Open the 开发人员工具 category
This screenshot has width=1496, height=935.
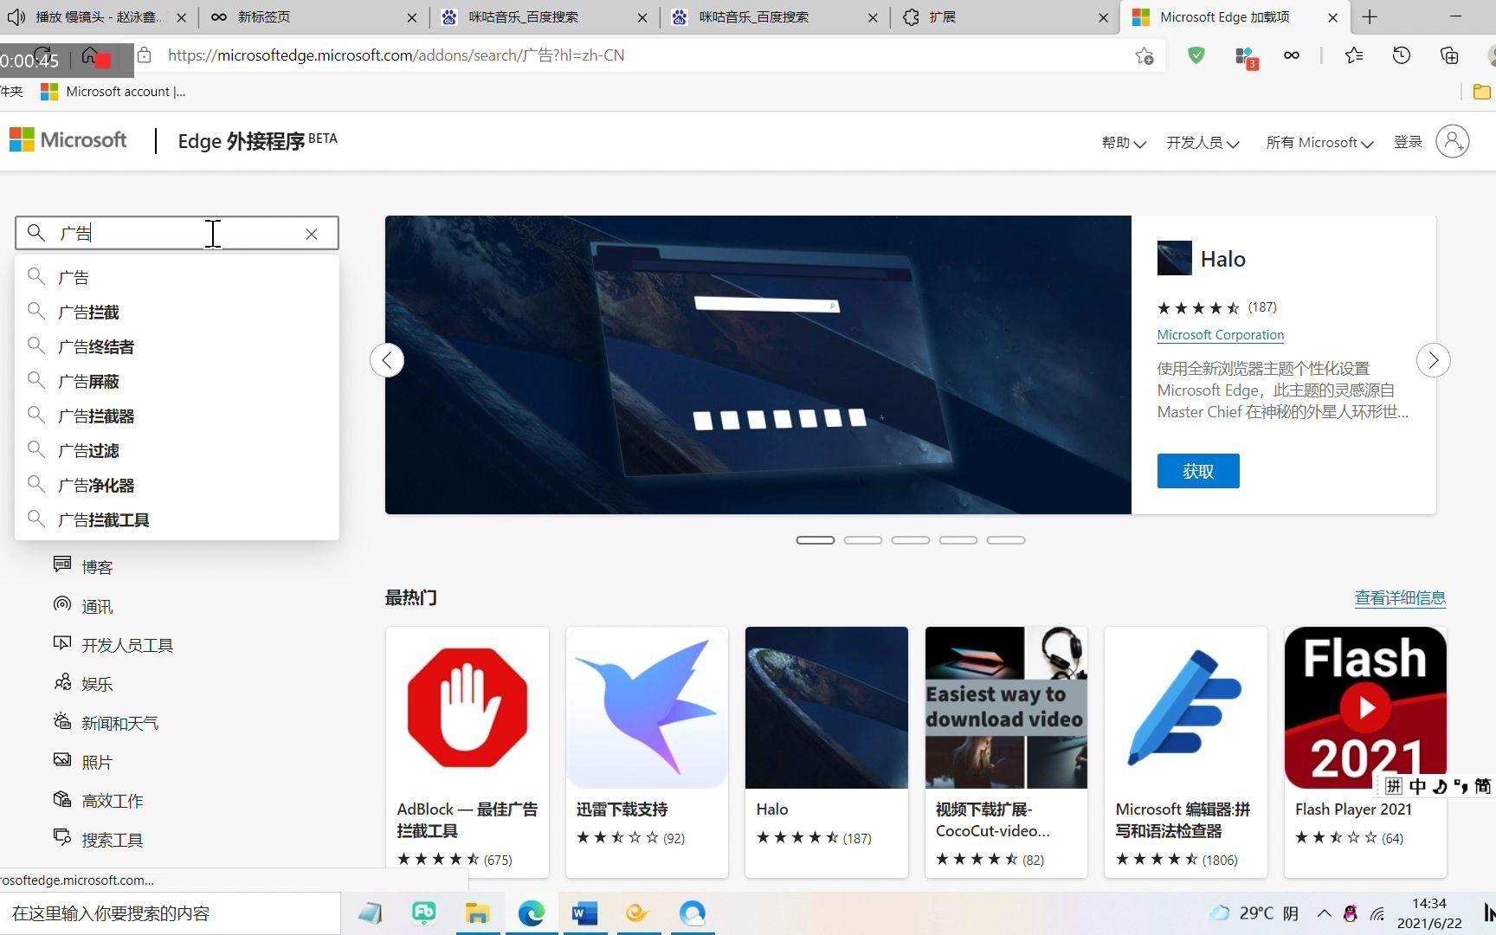(113, 645)
